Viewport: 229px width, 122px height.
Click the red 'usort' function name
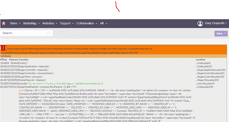tap(22, 90)
